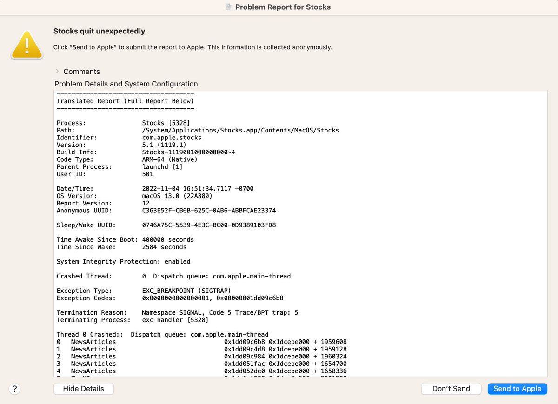
Task: Click the Process value 'Stocks [5328]'
Action: (166, 123)
